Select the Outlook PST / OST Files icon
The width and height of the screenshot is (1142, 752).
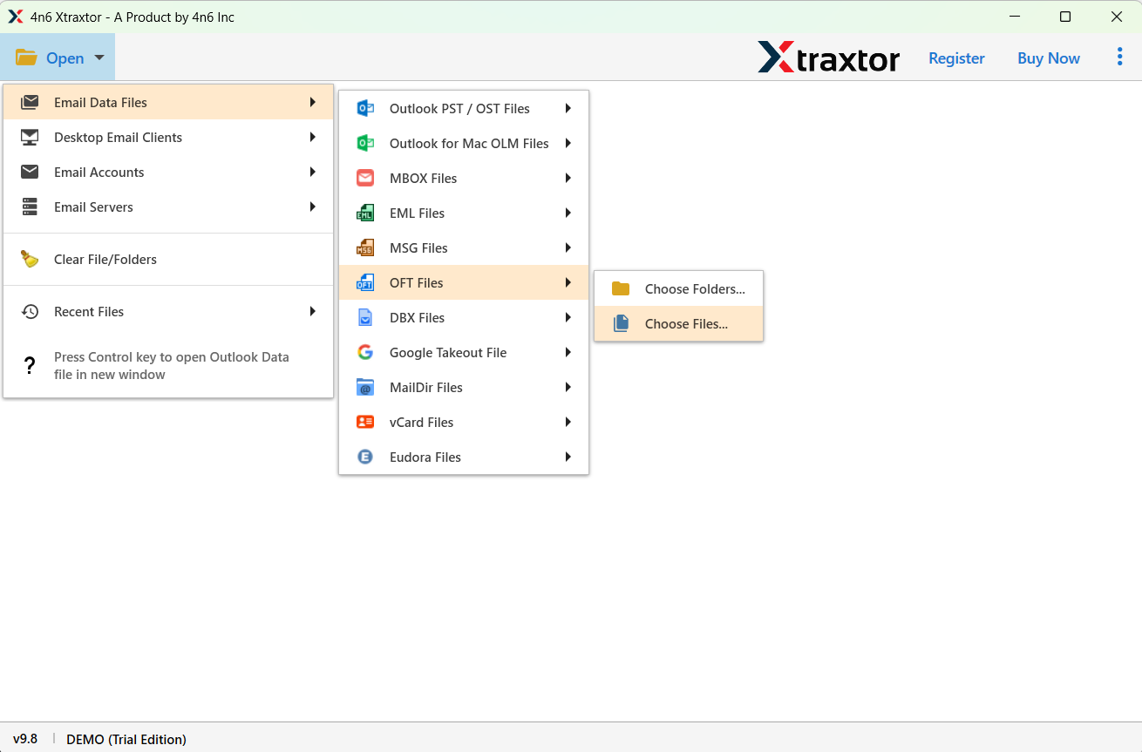tap(364, 108)
